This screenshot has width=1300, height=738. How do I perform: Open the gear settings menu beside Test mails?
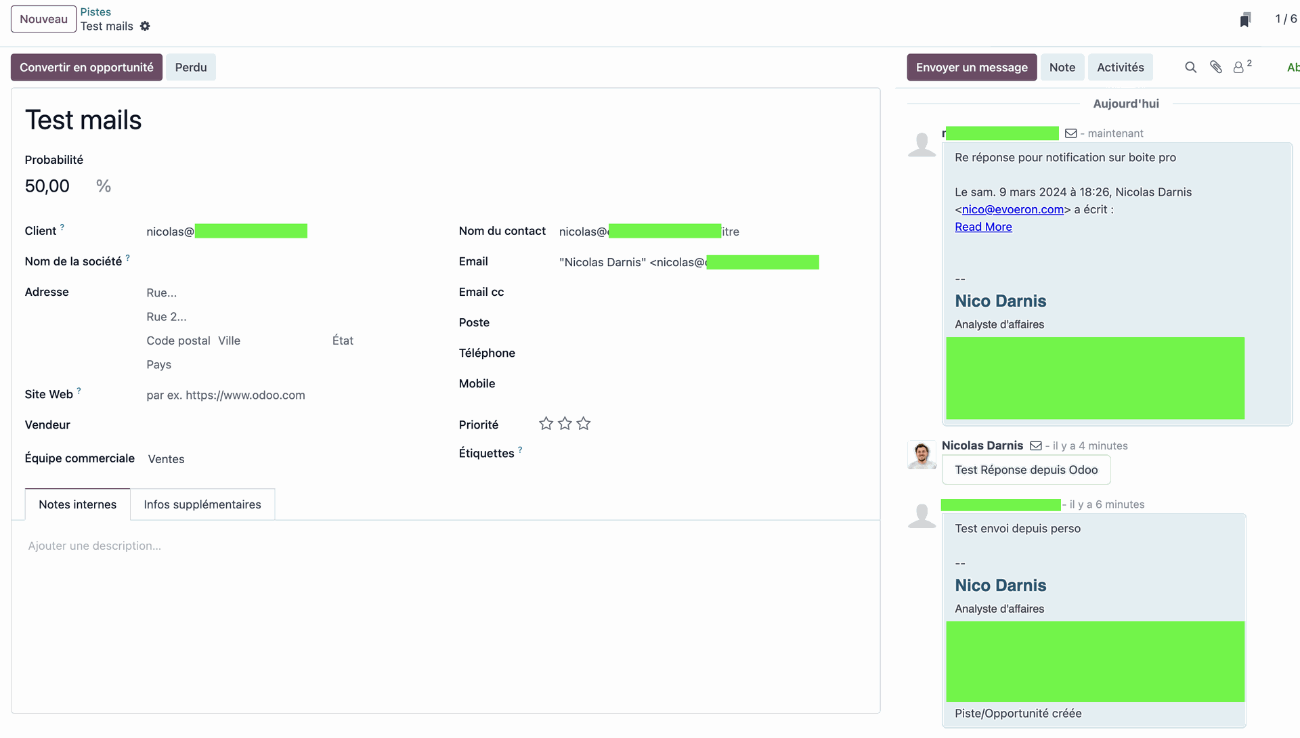[x=145, y=26]
